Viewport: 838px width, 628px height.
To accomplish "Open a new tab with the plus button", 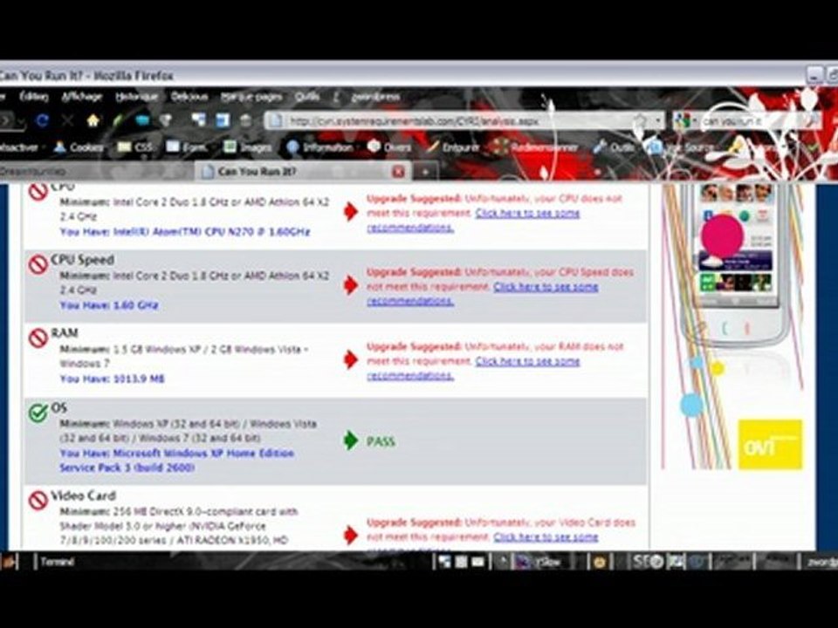I will 425,172.
